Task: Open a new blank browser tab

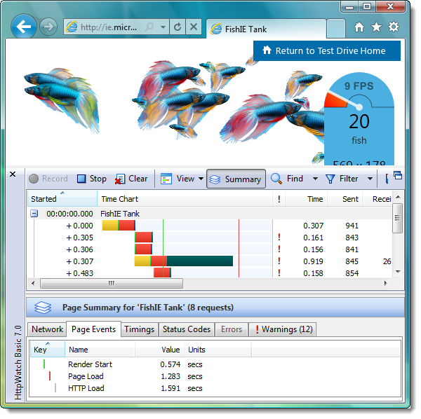Action: [x=335, y=29]
